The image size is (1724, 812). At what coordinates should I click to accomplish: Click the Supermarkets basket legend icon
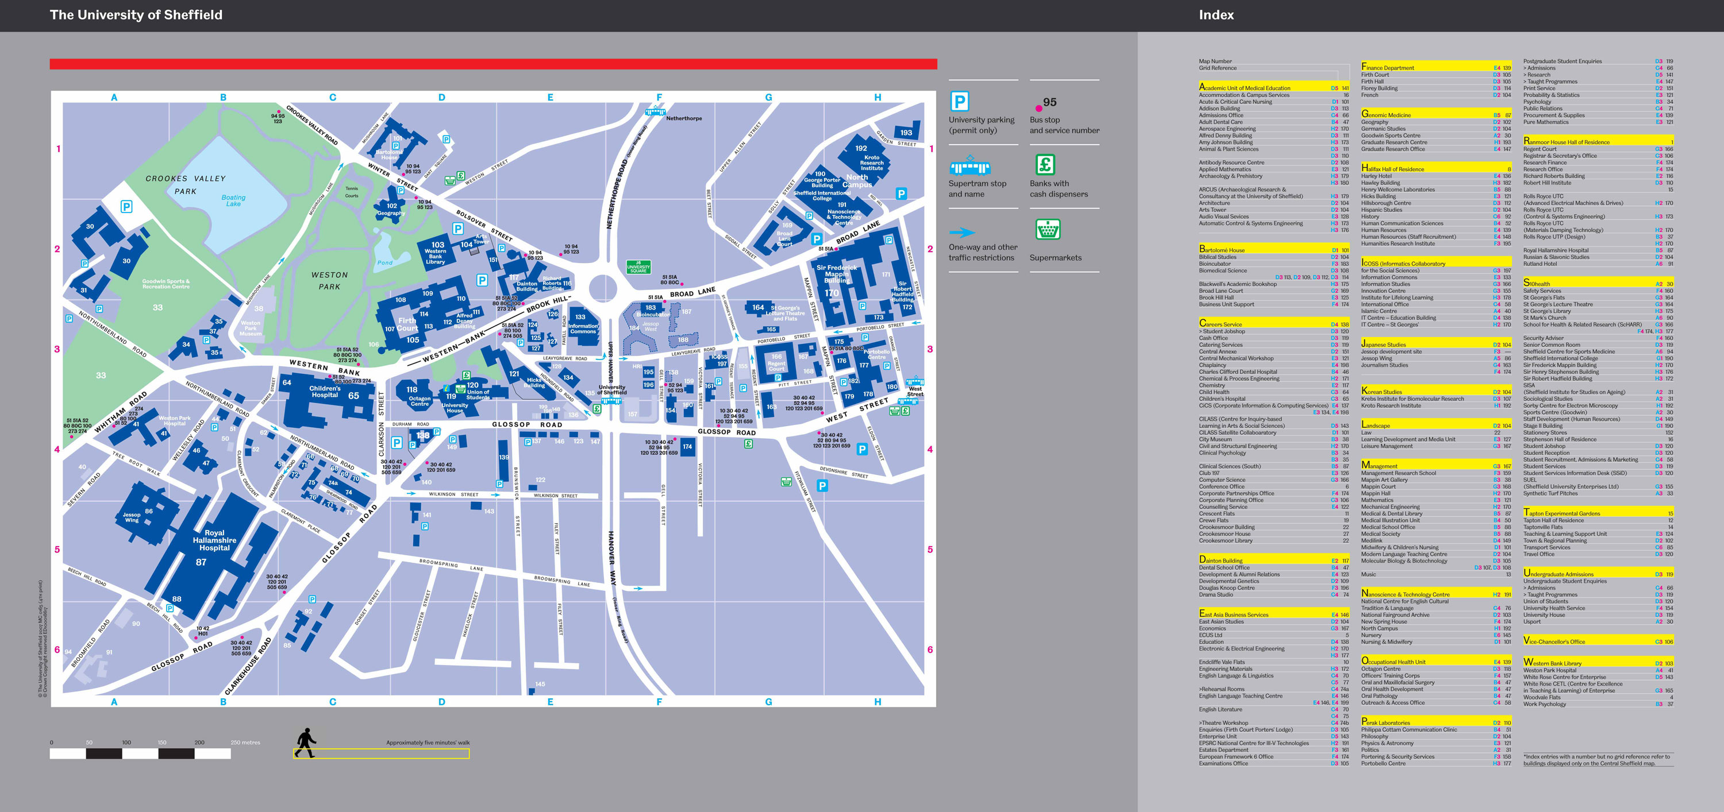point(1048,230)
